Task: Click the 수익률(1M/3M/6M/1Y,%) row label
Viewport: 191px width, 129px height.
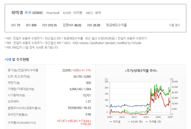Action: pos(22,123)
